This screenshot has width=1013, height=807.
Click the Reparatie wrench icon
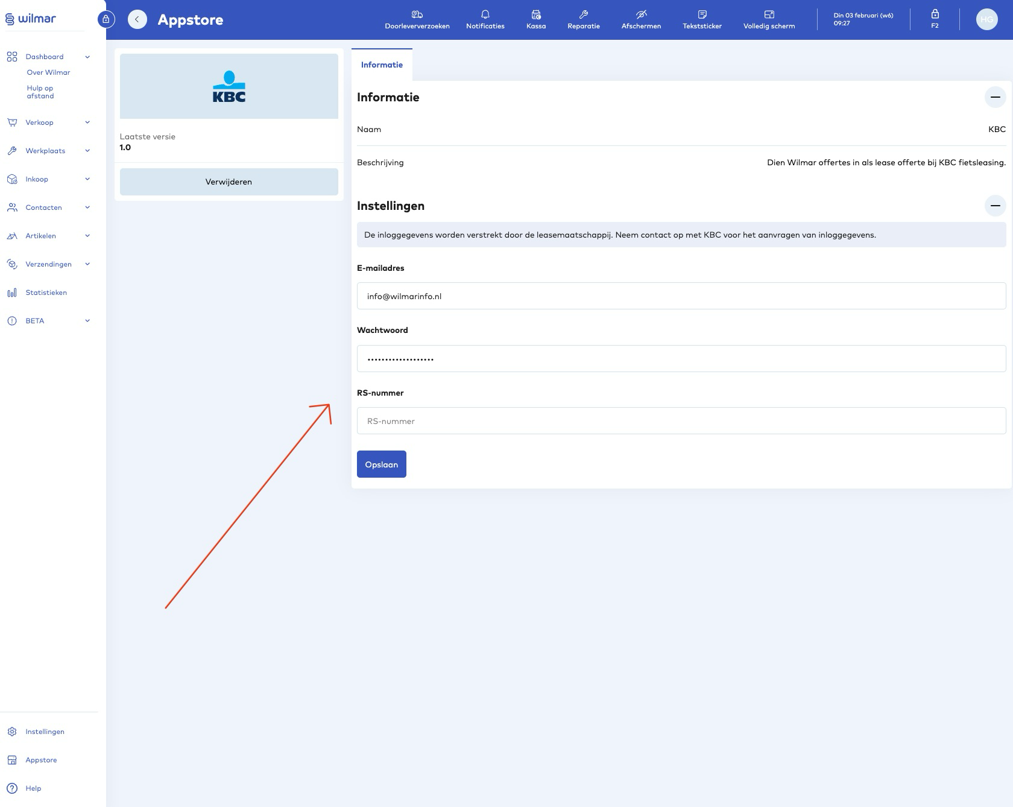point(583,19)
